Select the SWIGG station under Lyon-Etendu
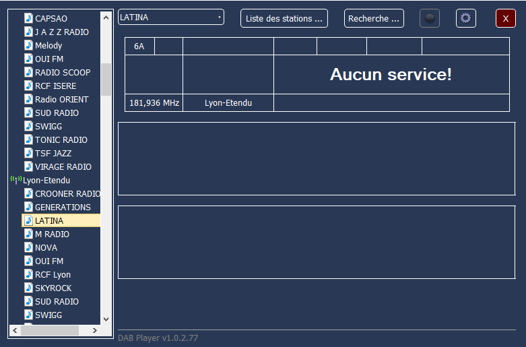526x347 pixels. tap(48, 315)
